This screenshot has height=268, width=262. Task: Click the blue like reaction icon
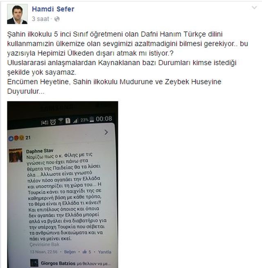(11, 139)
